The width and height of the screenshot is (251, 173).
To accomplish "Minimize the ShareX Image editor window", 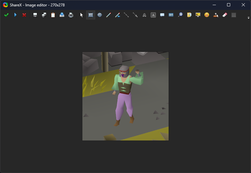I will pos(214,5).
